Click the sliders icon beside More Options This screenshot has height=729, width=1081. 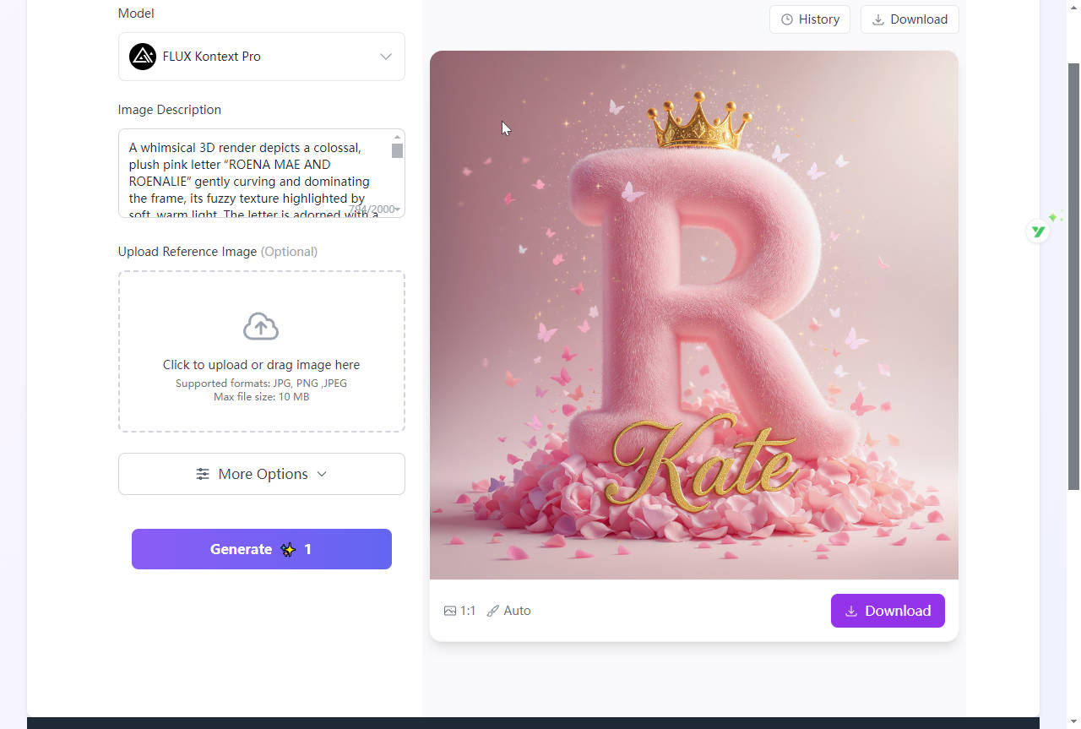click(203, 474)
